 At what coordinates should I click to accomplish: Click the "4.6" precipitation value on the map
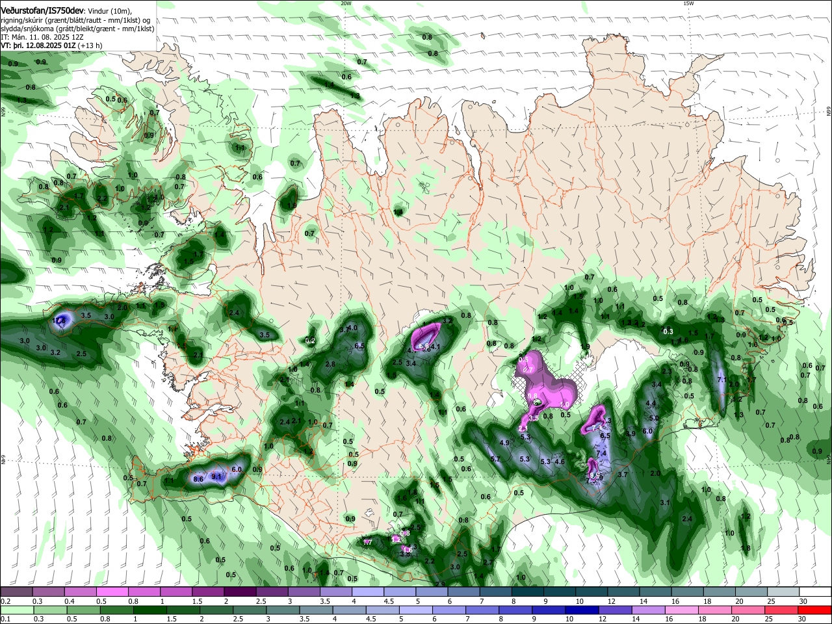[x=560, y=462]
